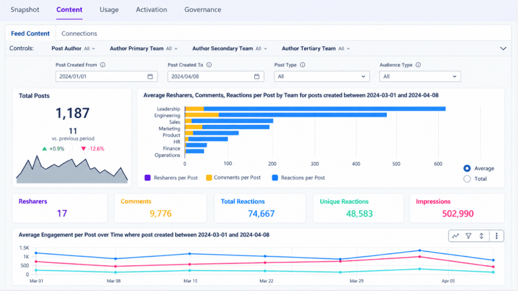Select the Feed Content sub-tab

(30, 33)
